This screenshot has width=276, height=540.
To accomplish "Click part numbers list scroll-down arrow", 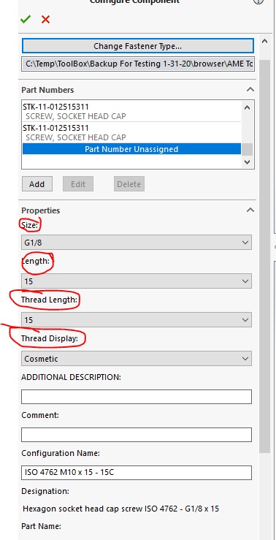I will click(247, 161).
